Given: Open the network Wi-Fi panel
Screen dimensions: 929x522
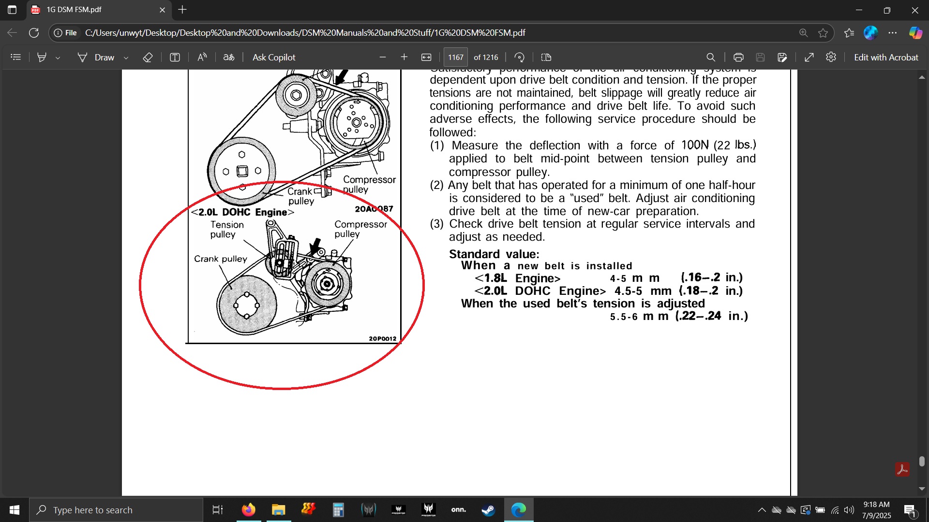Looking at the screenshot, I should (x=835, y=510).
